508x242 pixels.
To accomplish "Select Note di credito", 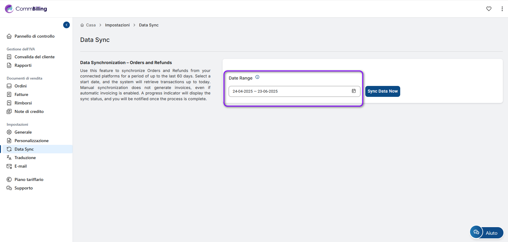I will (29, 111).
